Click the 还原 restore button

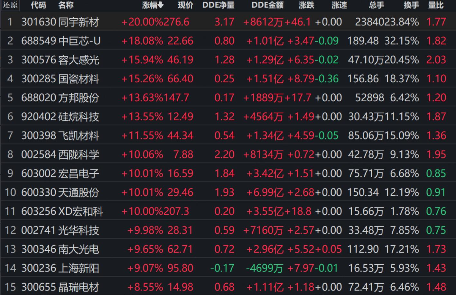coord(10,5)
